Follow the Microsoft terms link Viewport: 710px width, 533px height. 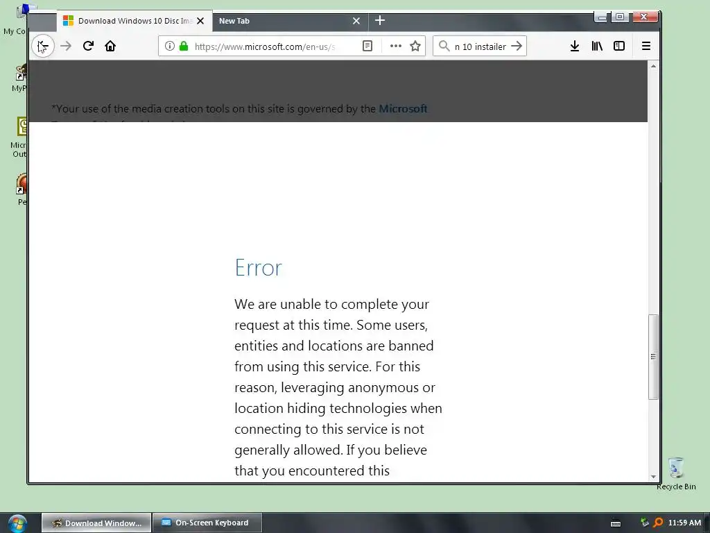pos(403,109)
